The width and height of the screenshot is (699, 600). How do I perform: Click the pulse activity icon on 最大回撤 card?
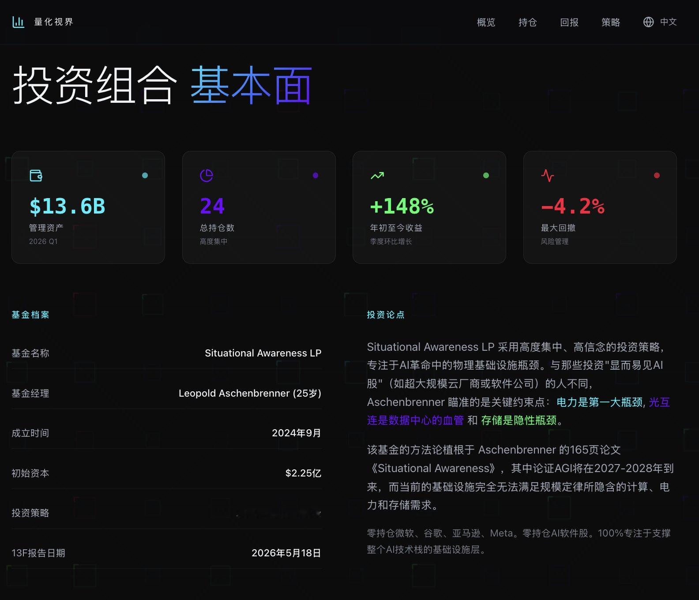tap(548, 176)
